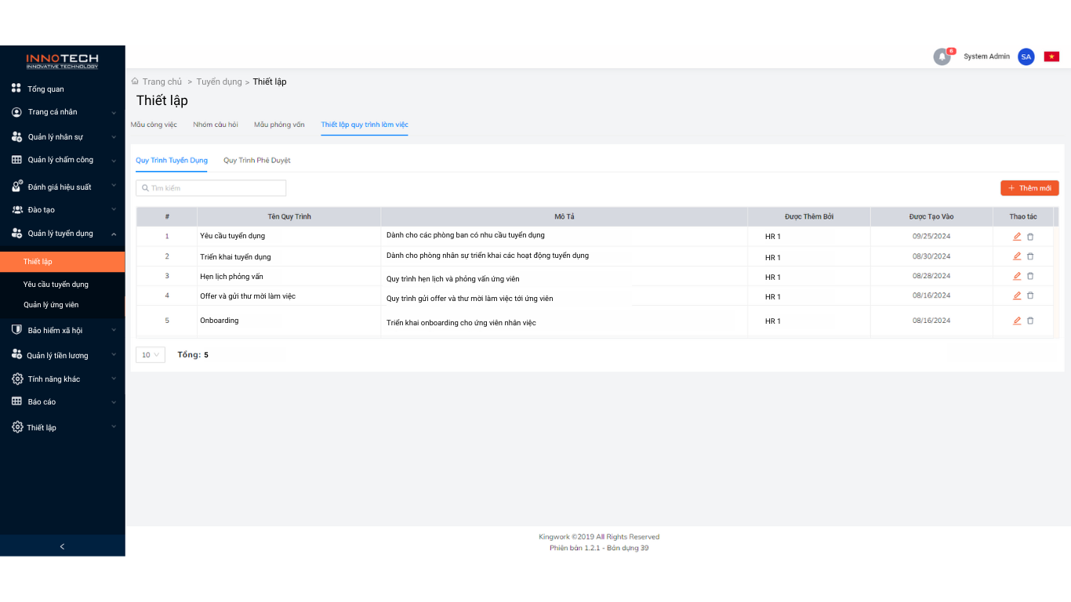The image size is (1071, 602).
Task: Expand the sidebar Thiết lập bottom chevron
Action: [x=114, y=426]
